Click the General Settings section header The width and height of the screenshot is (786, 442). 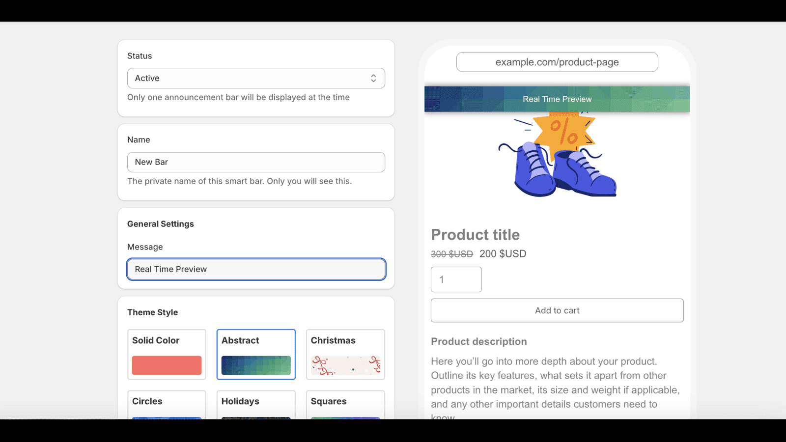coord(161,223)
